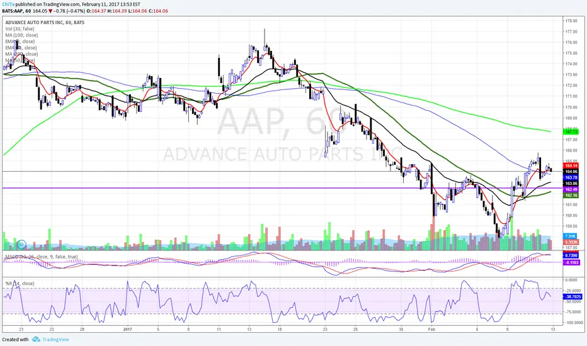The height and width of the screenshot is (346, 587).
Task: Click the green 167.73 price tag
Action: click(571, 131)
